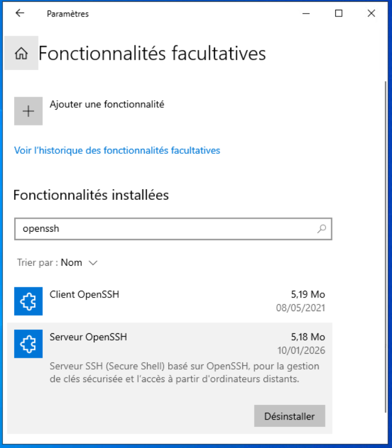Open the Settings home page icon

pos(22,53)
